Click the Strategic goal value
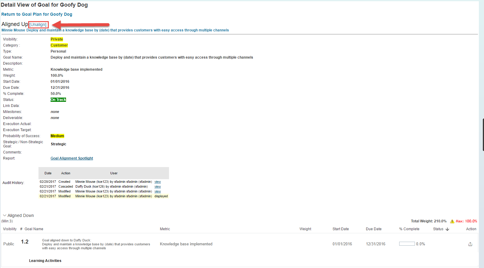 point(58,144)
